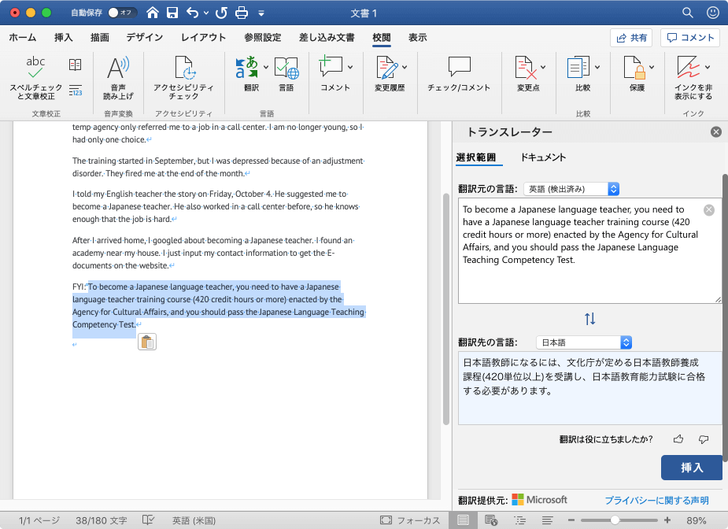Expand the Protect (保護) dropdown arrow
Image resolution: width=728 pixels, height=529 pixels.
coord(652,67)
